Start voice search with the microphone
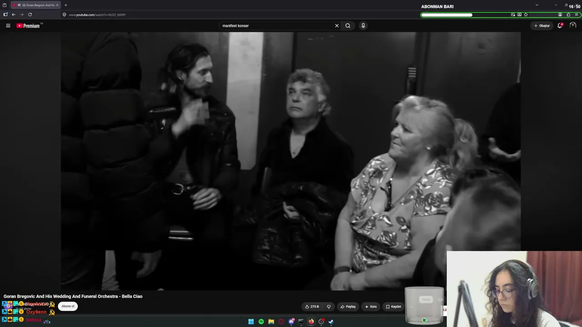Image resolution: width=582 pixels, height=327 pixels. click(x=363, y=26)
